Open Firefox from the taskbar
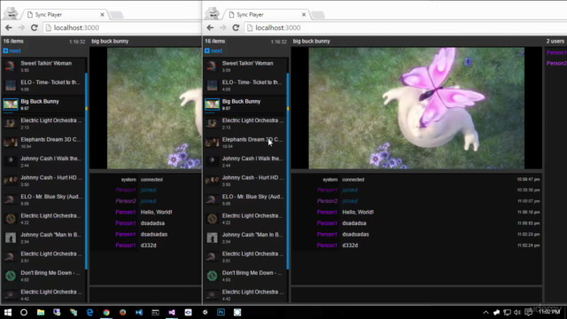 [x=122, y=312]
